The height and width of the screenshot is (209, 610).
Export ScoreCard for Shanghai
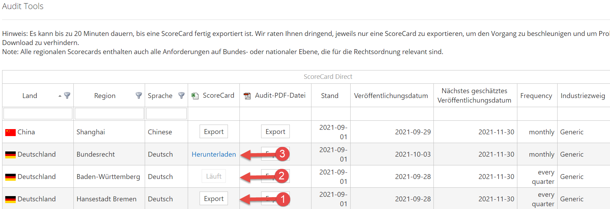[x=214, y=132]
